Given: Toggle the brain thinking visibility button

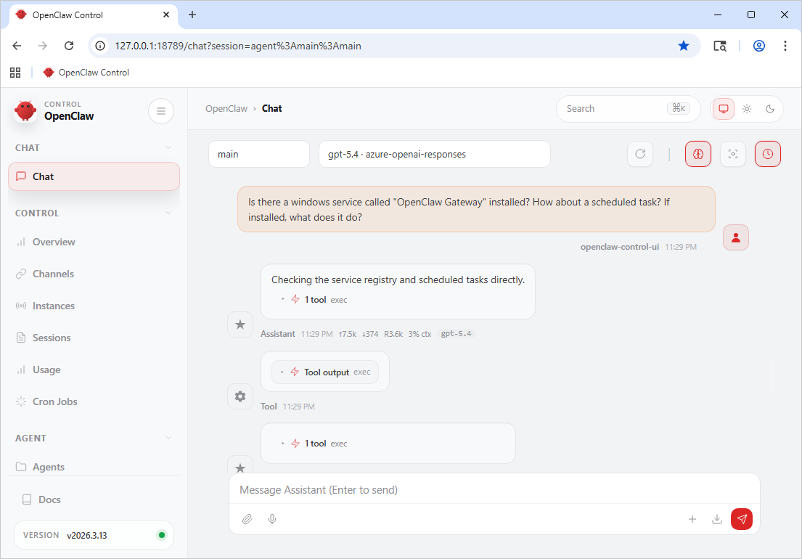Looking at the screenshot, I should (x=697, y=154).
